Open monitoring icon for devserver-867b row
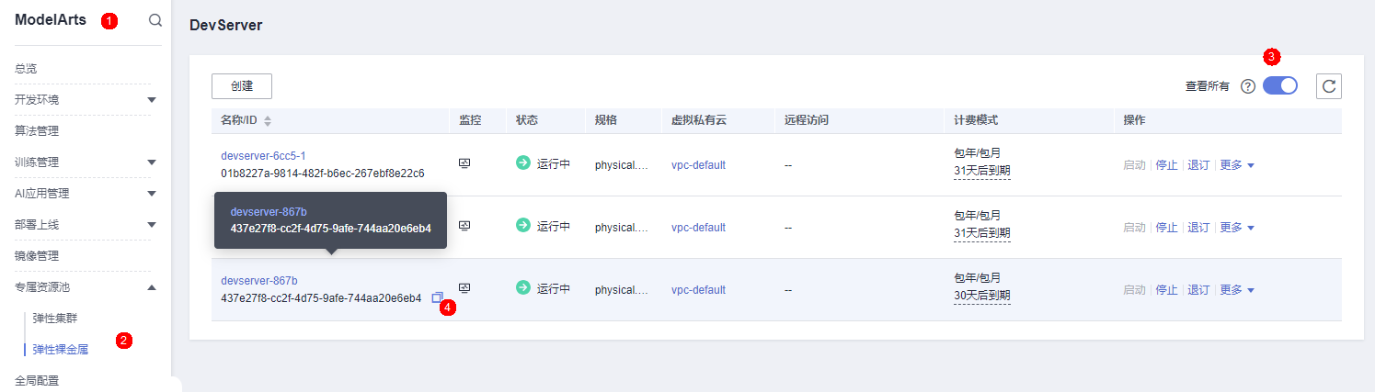This screenshot has width=1375, height=392. [464, 288]
